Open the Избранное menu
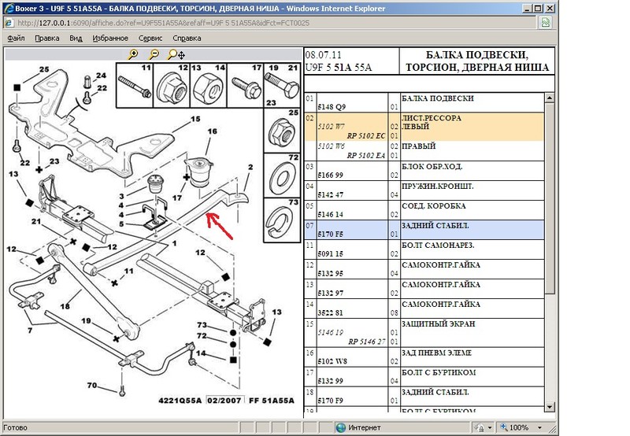The width and height of the screenshot is (630, 436). pyautogui.click(x=109, y=38)
